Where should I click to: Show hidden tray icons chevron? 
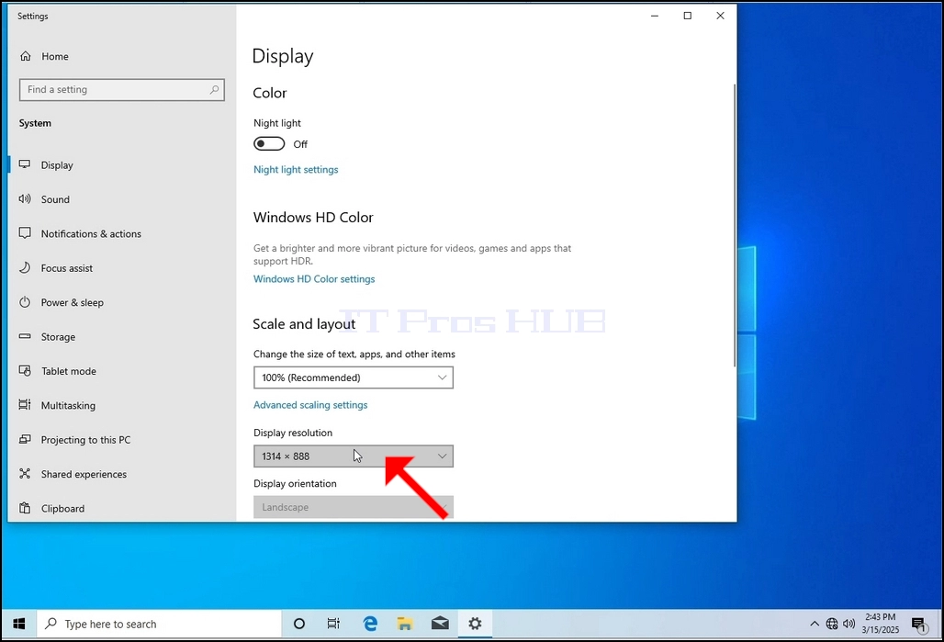click(815, 624)
